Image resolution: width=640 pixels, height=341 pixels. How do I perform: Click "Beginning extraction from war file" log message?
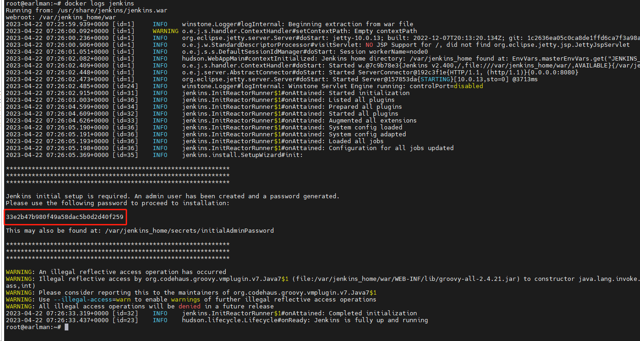pos(351,24)
